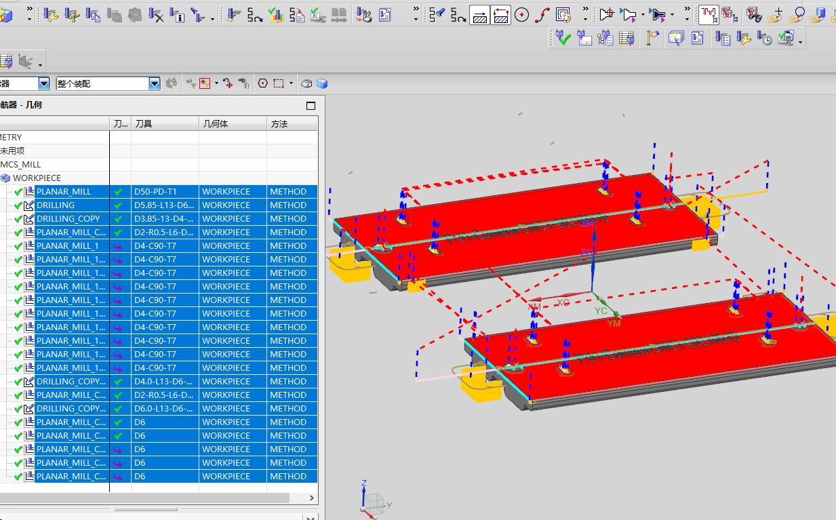Open dropdown arrow beside the WCS orientation icon
836x520 pixels.
point(41,64)
